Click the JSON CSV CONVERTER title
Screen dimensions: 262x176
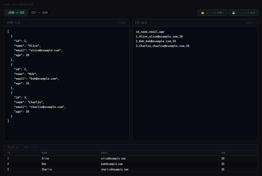18,5
